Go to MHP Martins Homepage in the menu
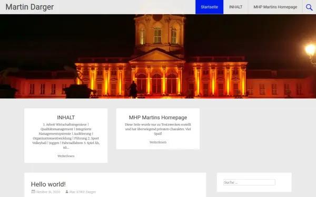 pyautogui.click(x=275, y=7)
